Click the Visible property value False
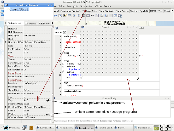Image resolution: width=174 pixels, height=131 pixels. [x=37, y=111]
